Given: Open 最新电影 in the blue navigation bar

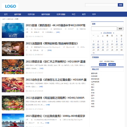Looking at the screenshot, I should click(x=18, y=14).
